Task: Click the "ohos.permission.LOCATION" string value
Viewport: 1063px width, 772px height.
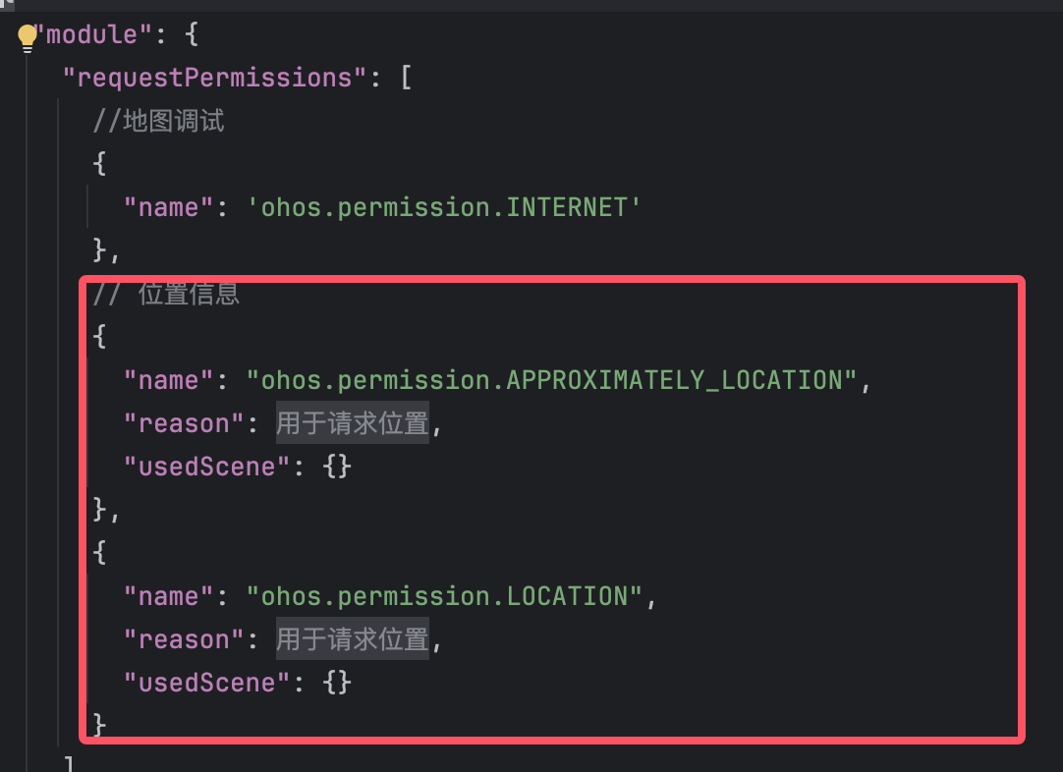Action: coord(445,596)
